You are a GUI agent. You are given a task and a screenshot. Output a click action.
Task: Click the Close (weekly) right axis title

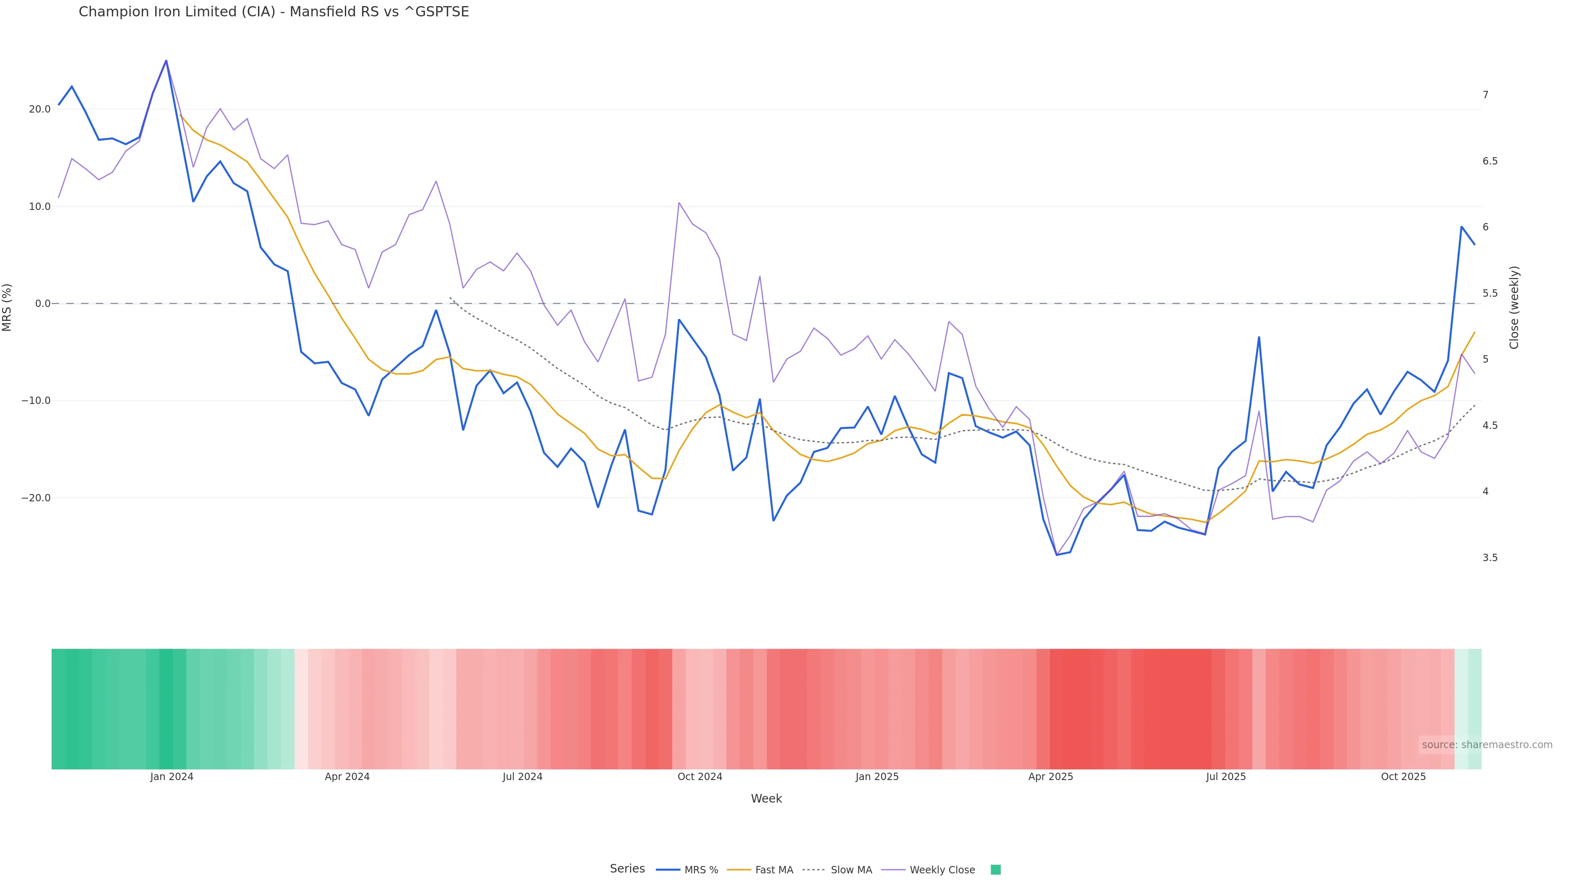click(1514, 307)
